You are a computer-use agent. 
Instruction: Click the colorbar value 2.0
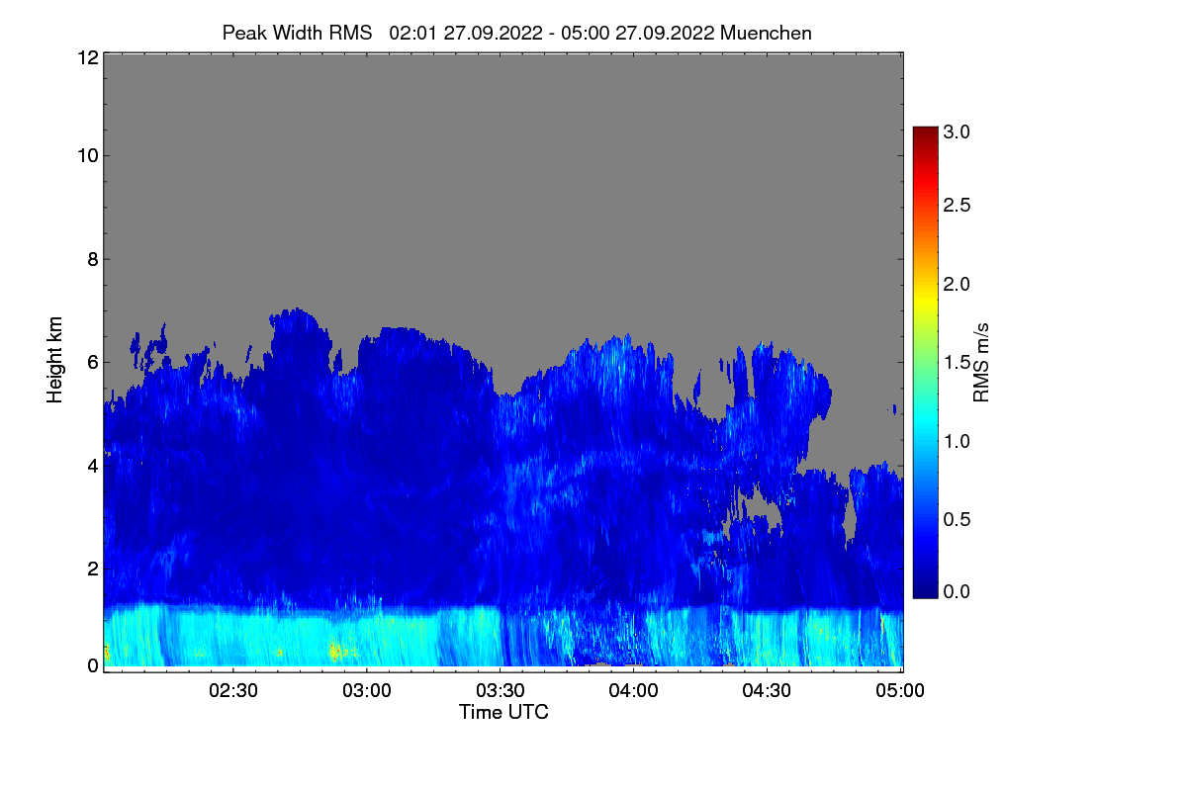click(958, 284)
